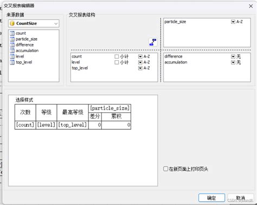This screenshot has width=257, height=205.
Task: Click the zero cell under 差分
Action: pyautogui.click(x=95, y=125)
